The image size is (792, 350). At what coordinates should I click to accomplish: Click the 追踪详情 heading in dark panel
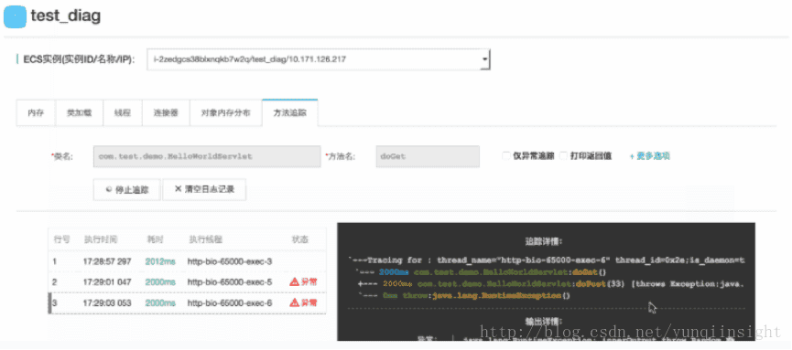545,241
